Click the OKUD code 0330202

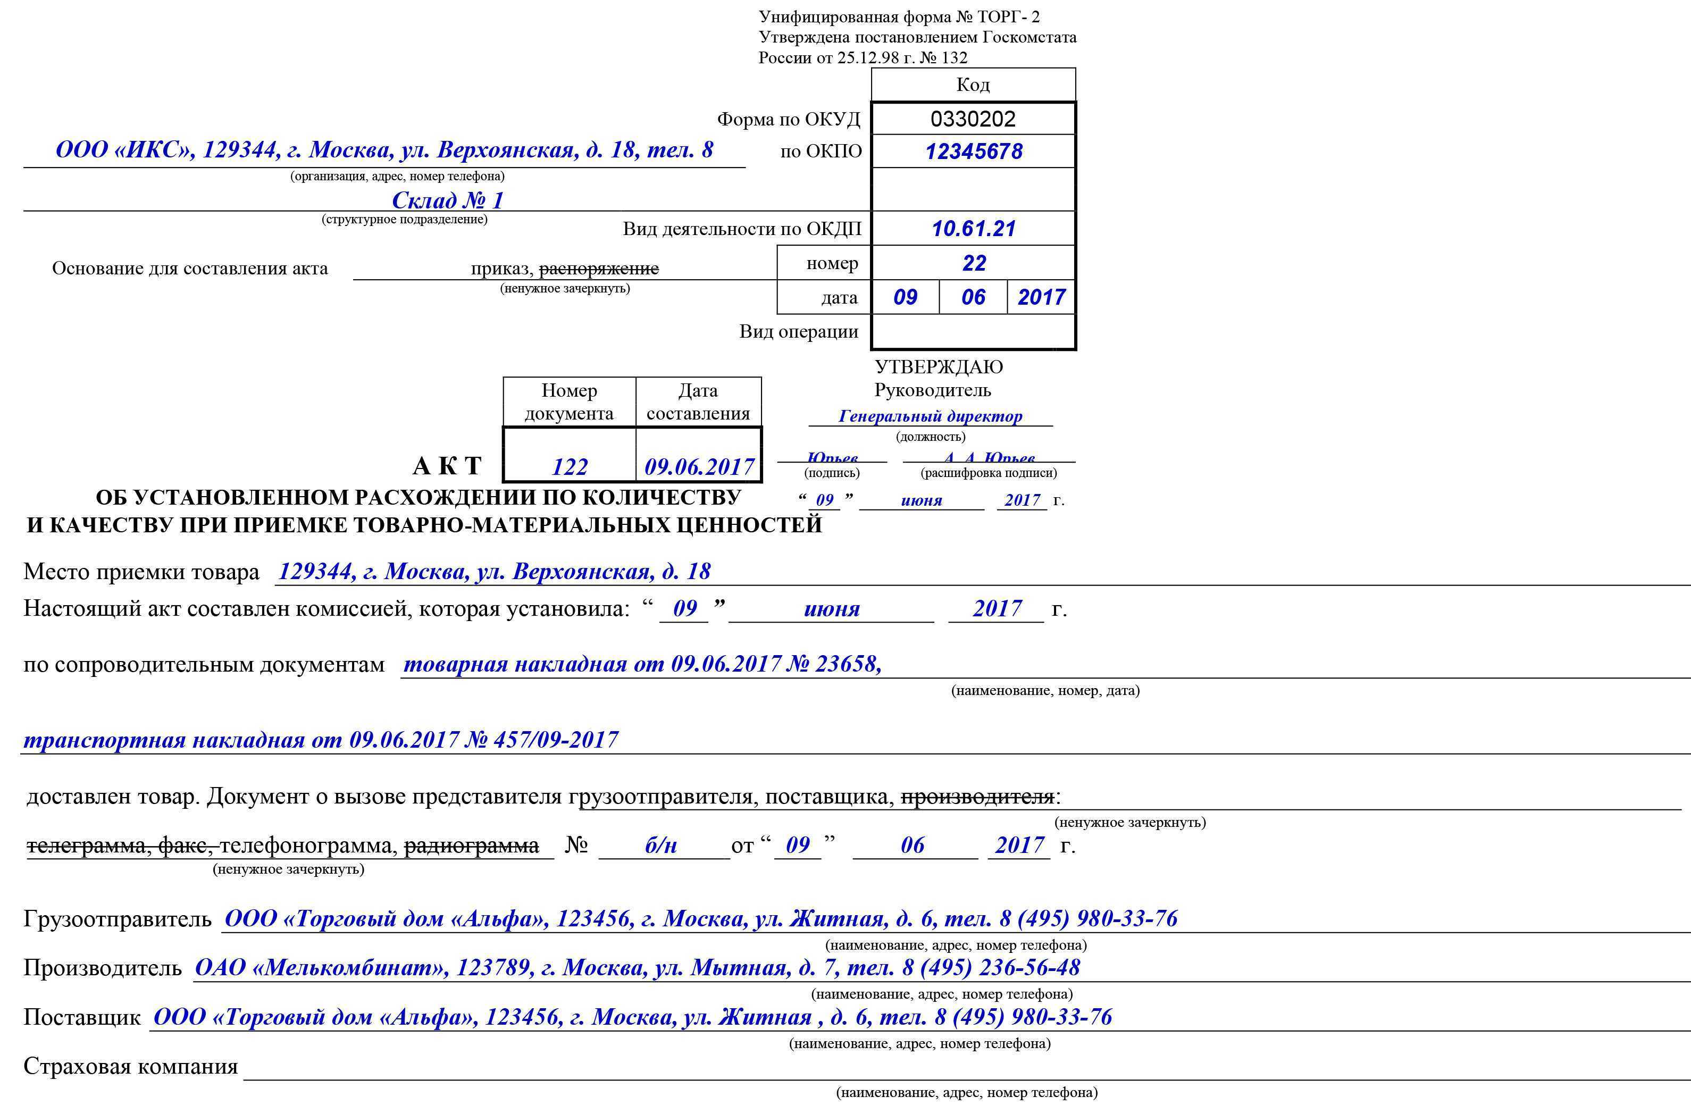coord(973,119)
